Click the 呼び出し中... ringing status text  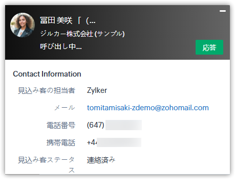pyautogui.click(x=61, y=46)
